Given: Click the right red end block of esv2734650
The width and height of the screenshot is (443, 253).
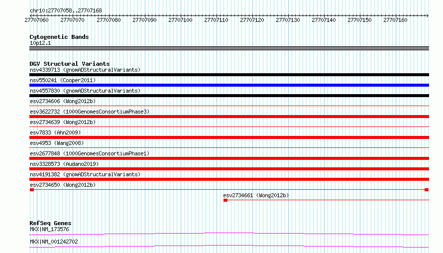Looking at the screenshot, I should 427,190.
